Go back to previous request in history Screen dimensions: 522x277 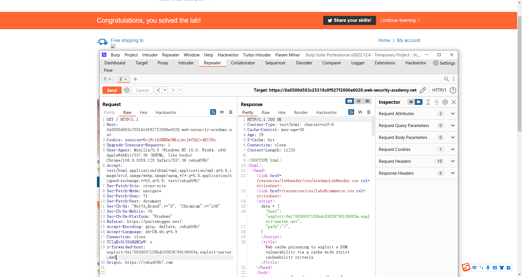158,90
